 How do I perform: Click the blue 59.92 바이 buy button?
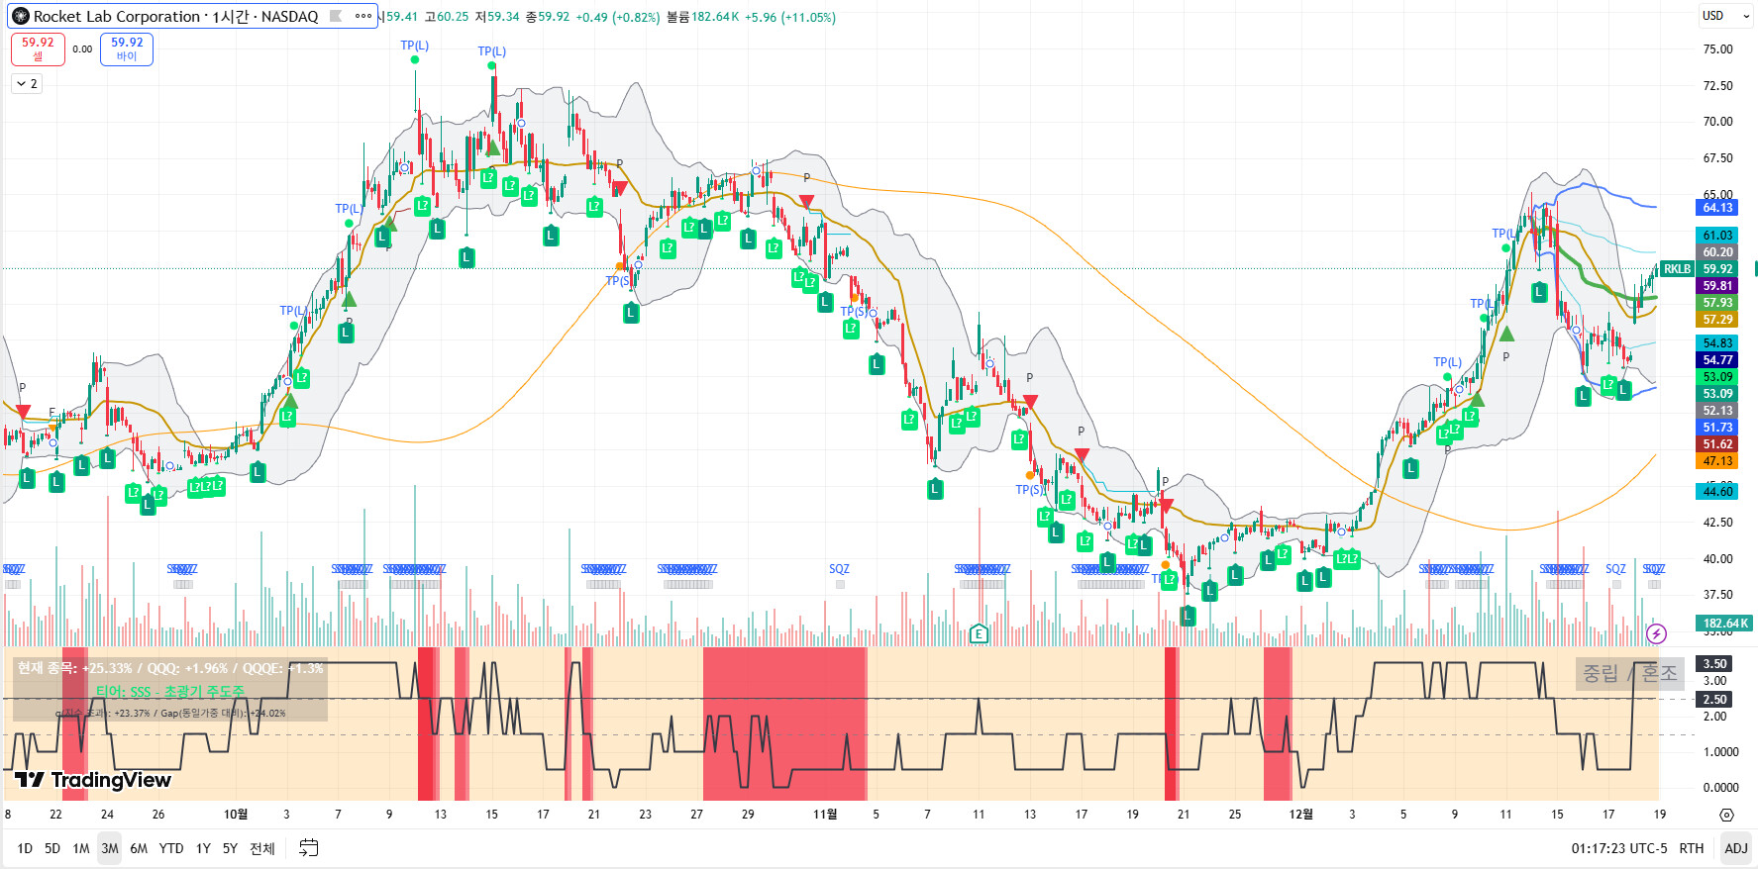click(127, 48)
